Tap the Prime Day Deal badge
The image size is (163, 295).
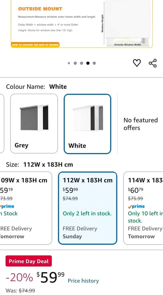[x=29, y=261]
